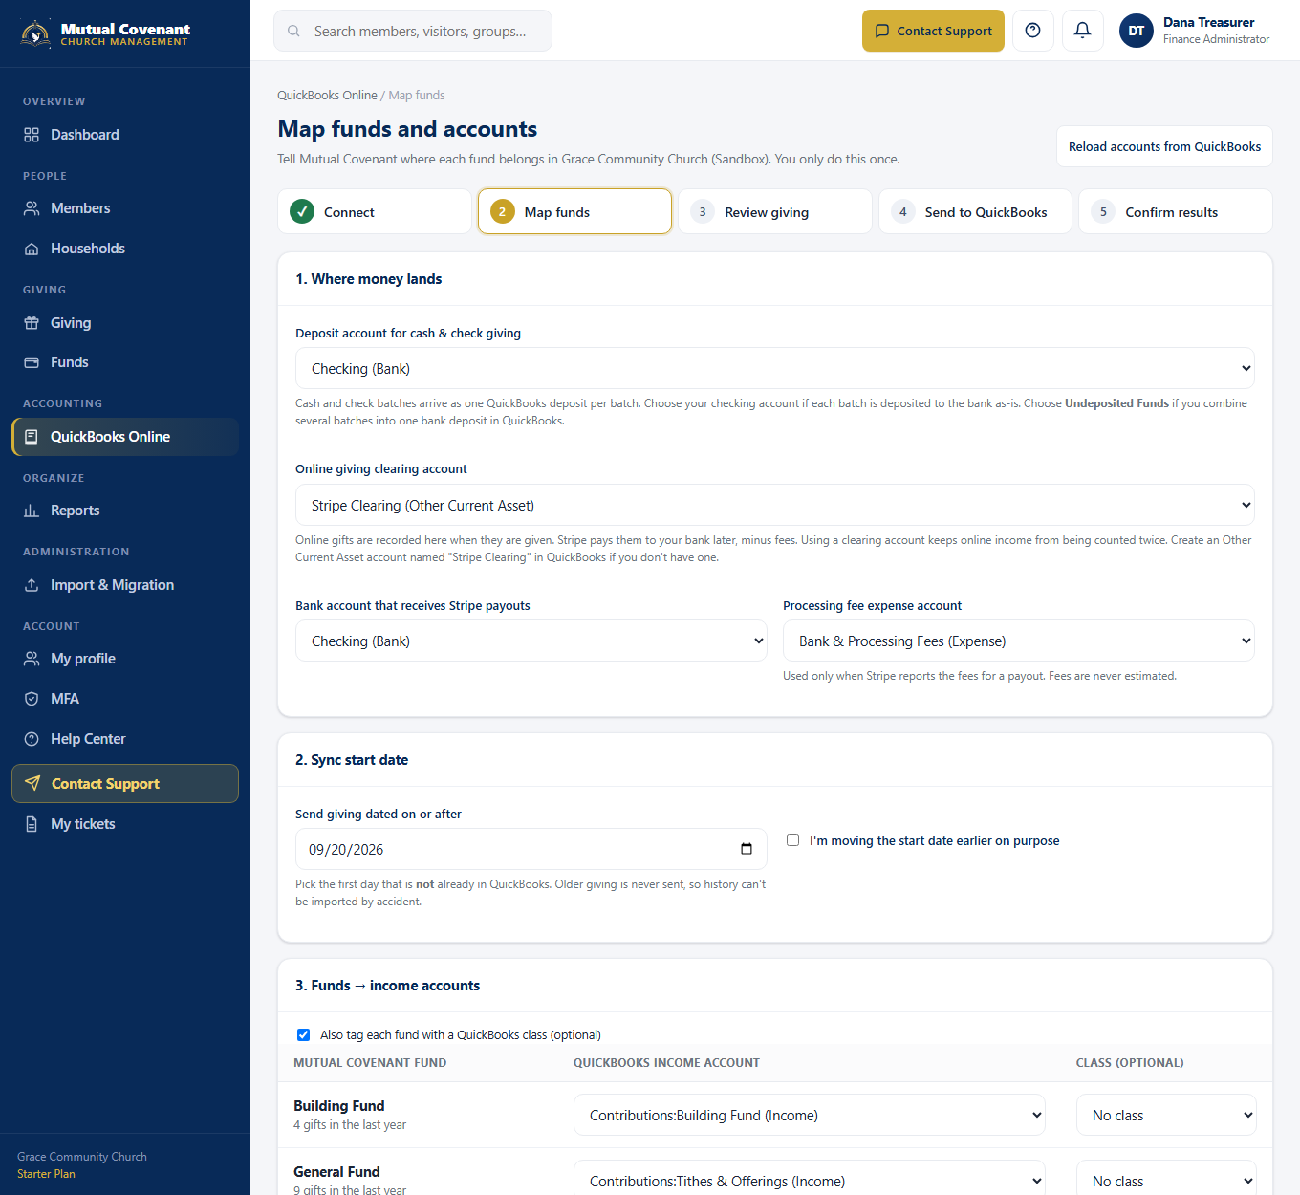Open the processing fee expense account dropdown
The width and height of the screenshot is (1300, 1195).
1019,641
